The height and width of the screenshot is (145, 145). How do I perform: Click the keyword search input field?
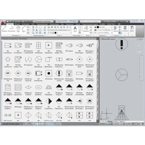pos(90,21)
